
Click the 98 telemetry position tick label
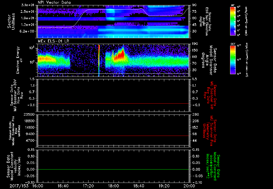click(x=194, y=134)
